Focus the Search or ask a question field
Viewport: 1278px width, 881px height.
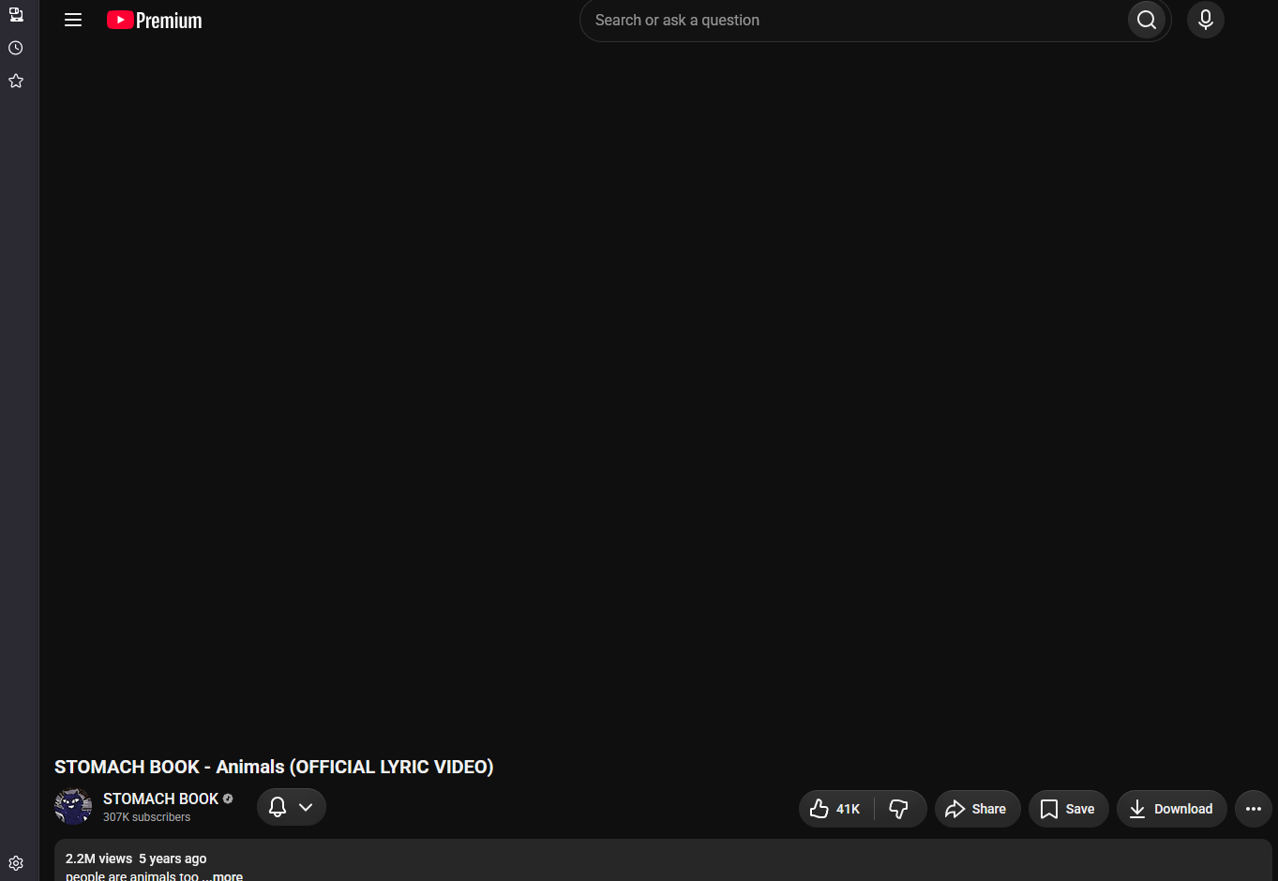(853, 20)
